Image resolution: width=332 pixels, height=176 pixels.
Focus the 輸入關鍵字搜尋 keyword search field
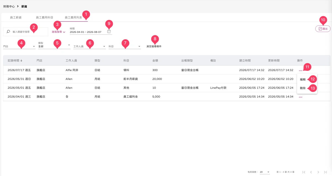[25, 32]
